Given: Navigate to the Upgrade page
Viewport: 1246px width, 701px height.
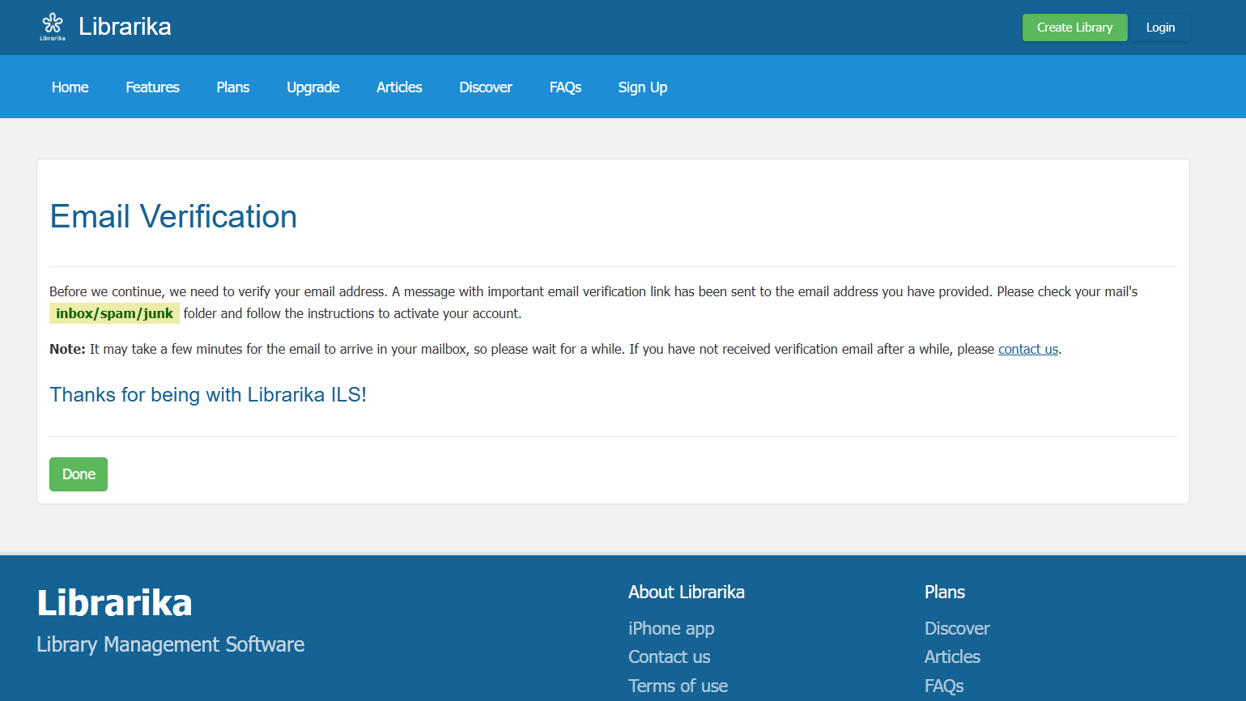Looking at the screenshot, I should coord(313,87).
